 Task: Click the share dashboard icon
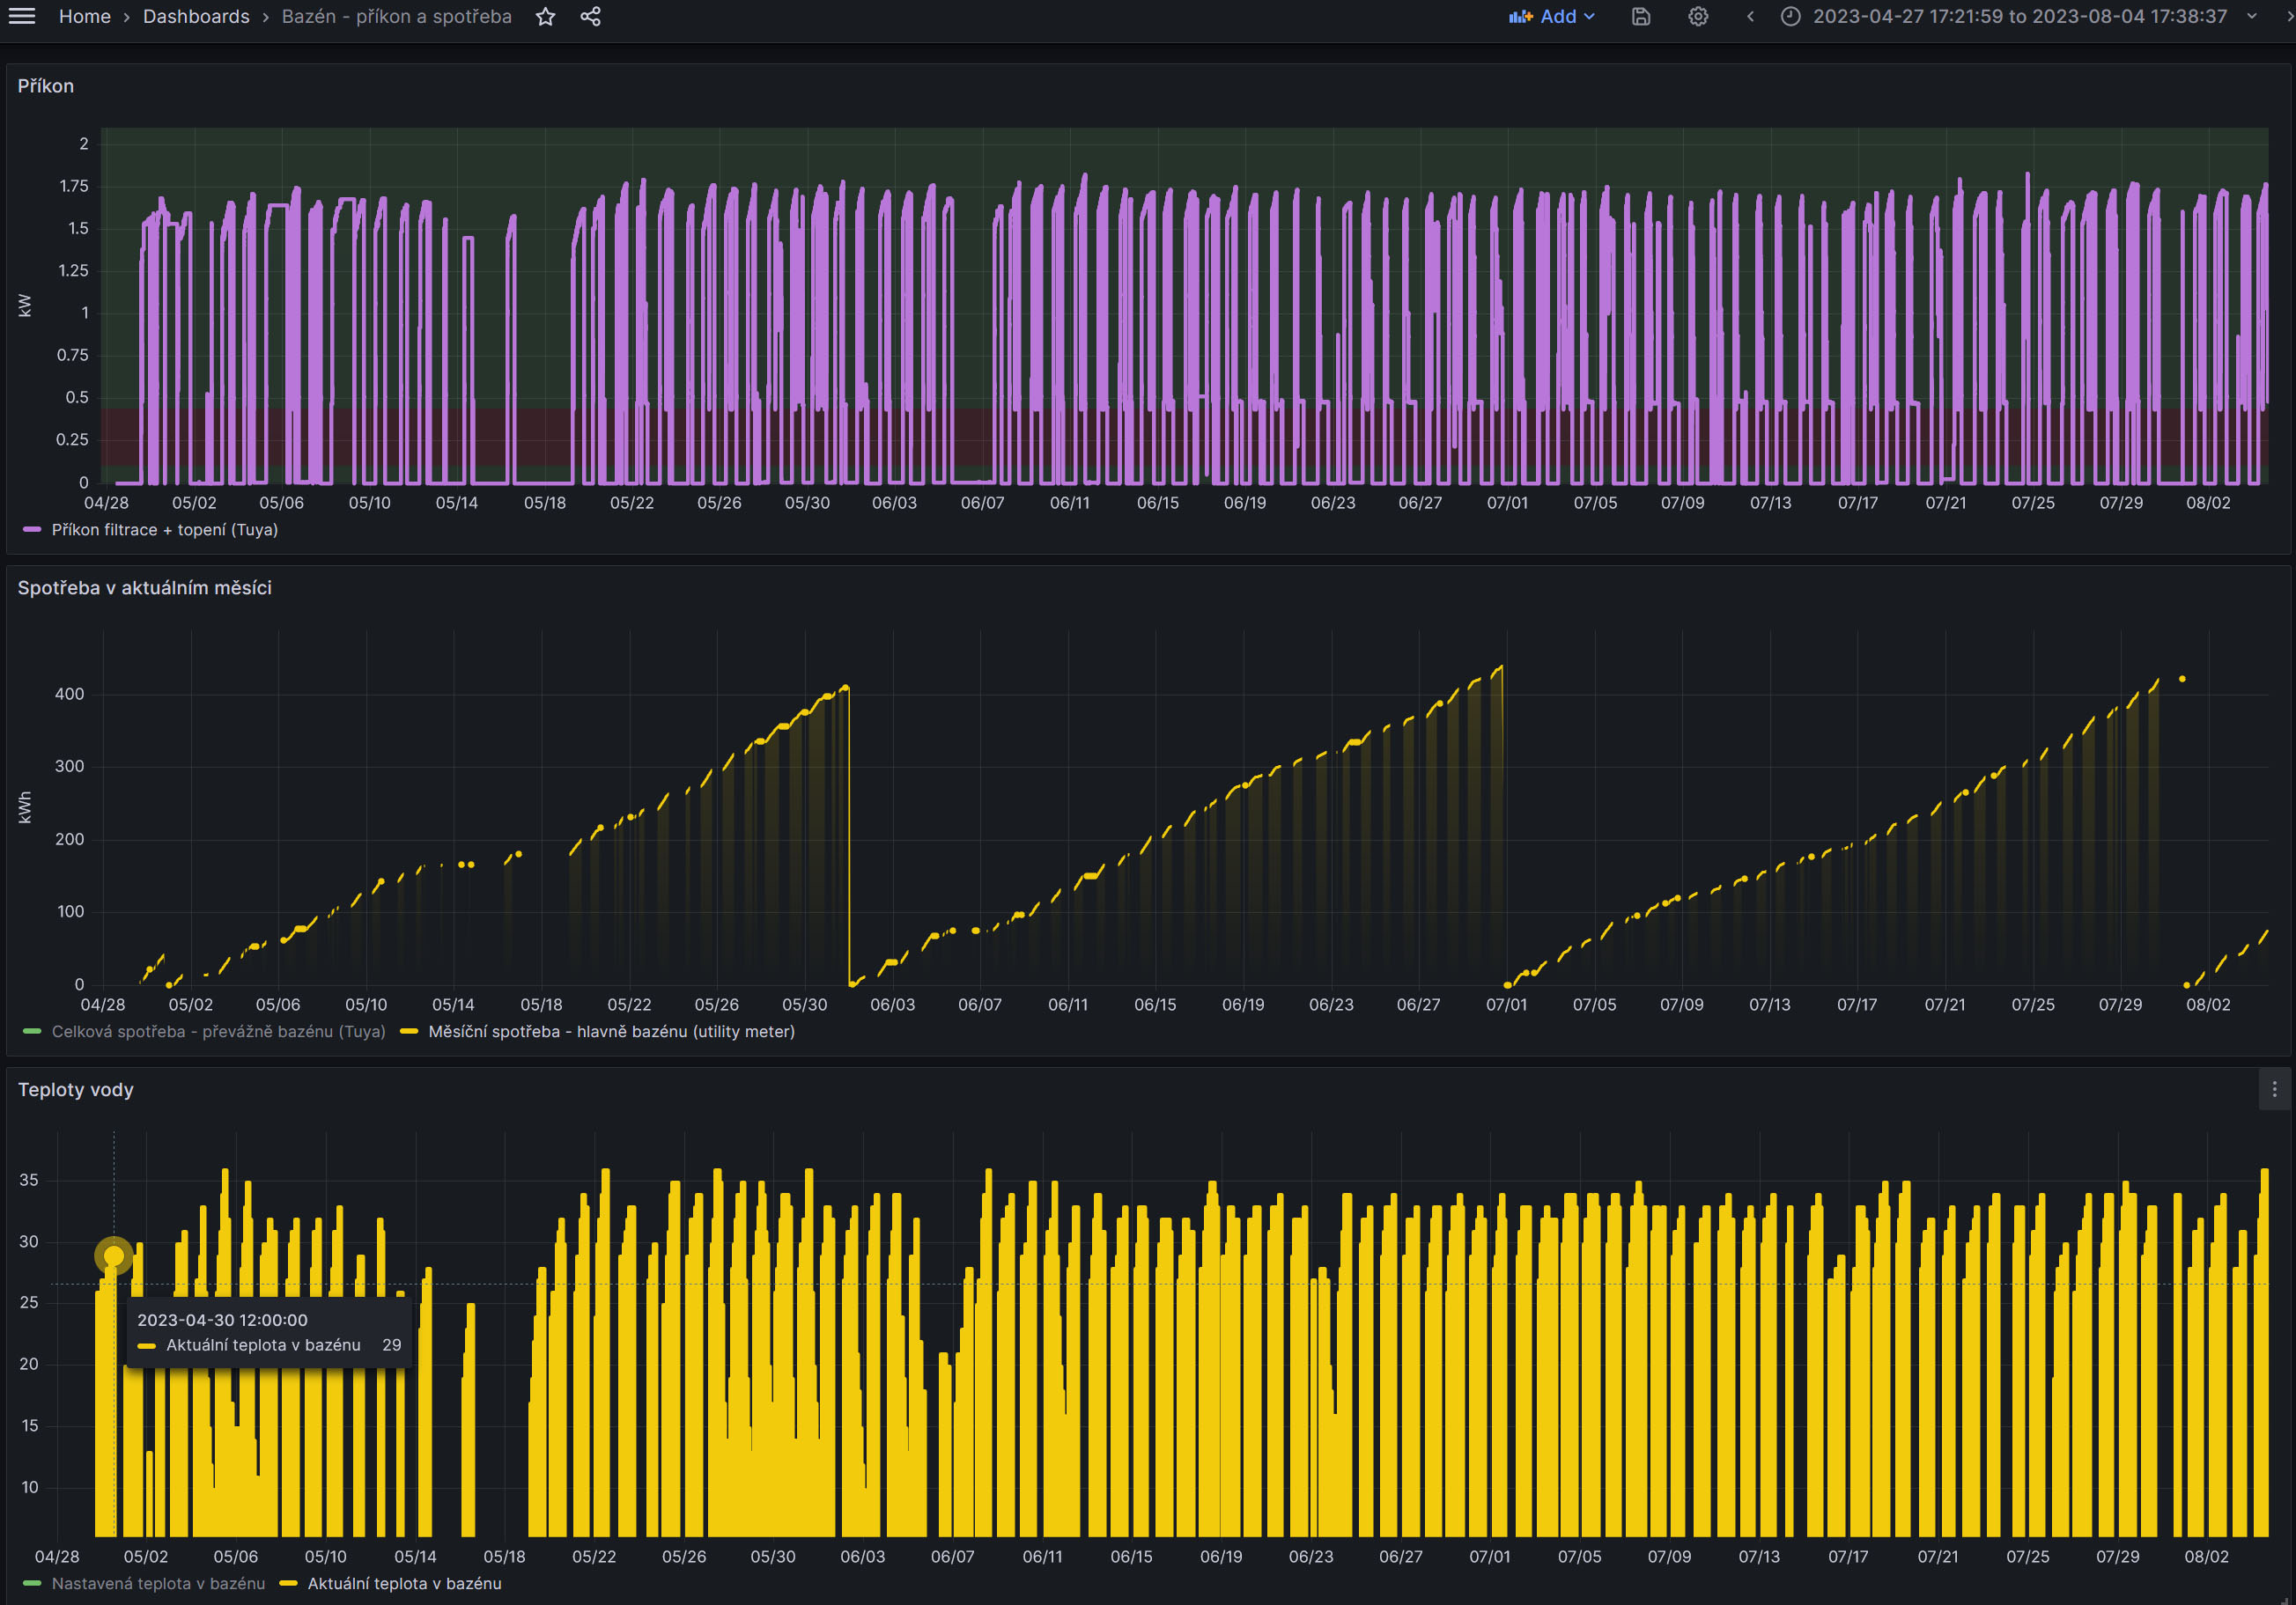[591, 16]
